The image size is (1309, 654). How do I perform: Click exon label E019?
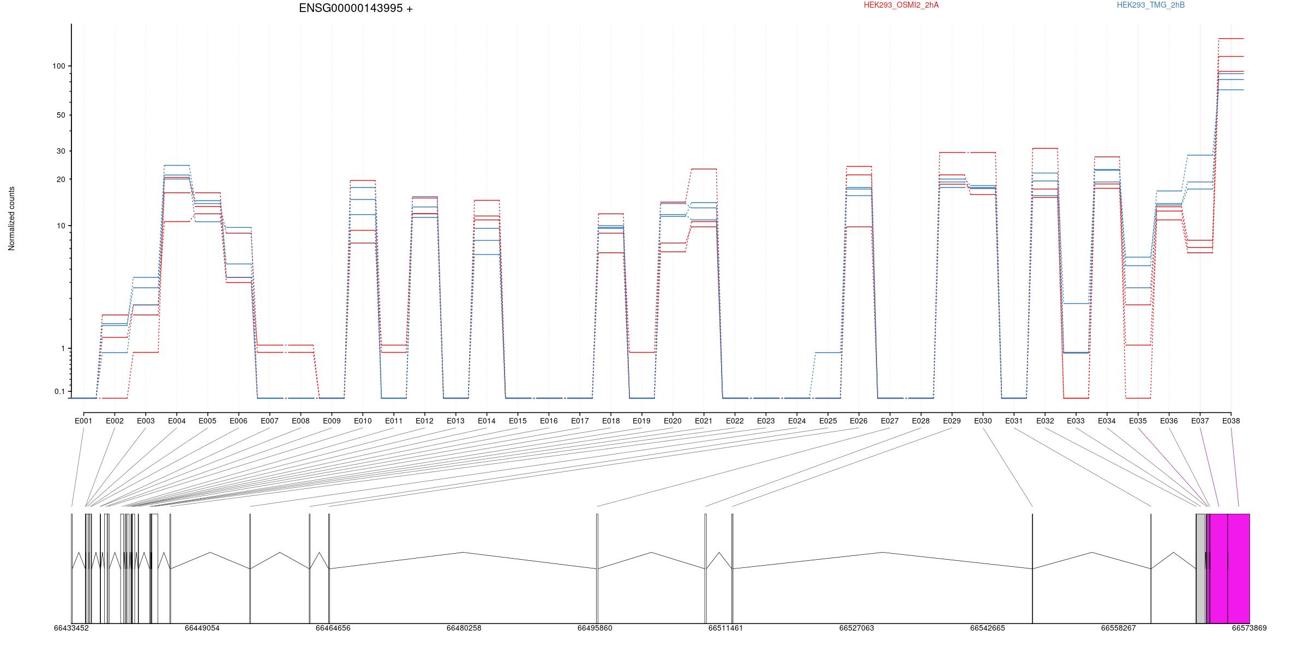pos(641,421)
